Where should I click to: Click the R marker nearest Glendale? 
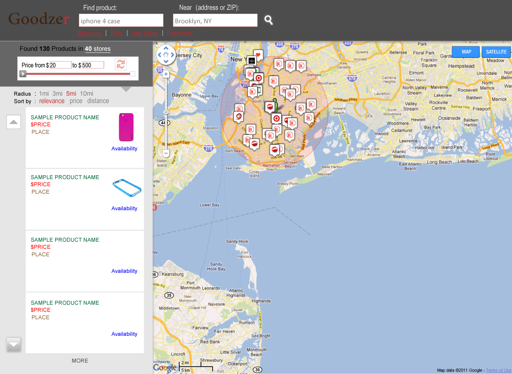point(301,66)
